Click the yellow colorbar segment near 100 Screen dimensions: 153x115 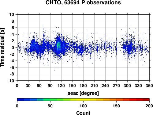83,100
